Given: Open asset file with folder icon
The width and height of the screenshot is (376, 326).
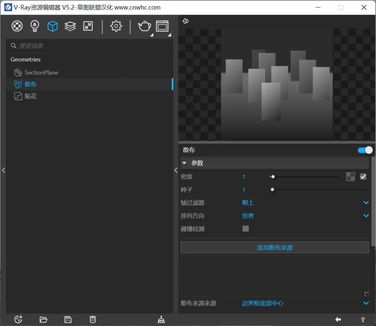Looking at the screenshot, I should click(44, 319).
